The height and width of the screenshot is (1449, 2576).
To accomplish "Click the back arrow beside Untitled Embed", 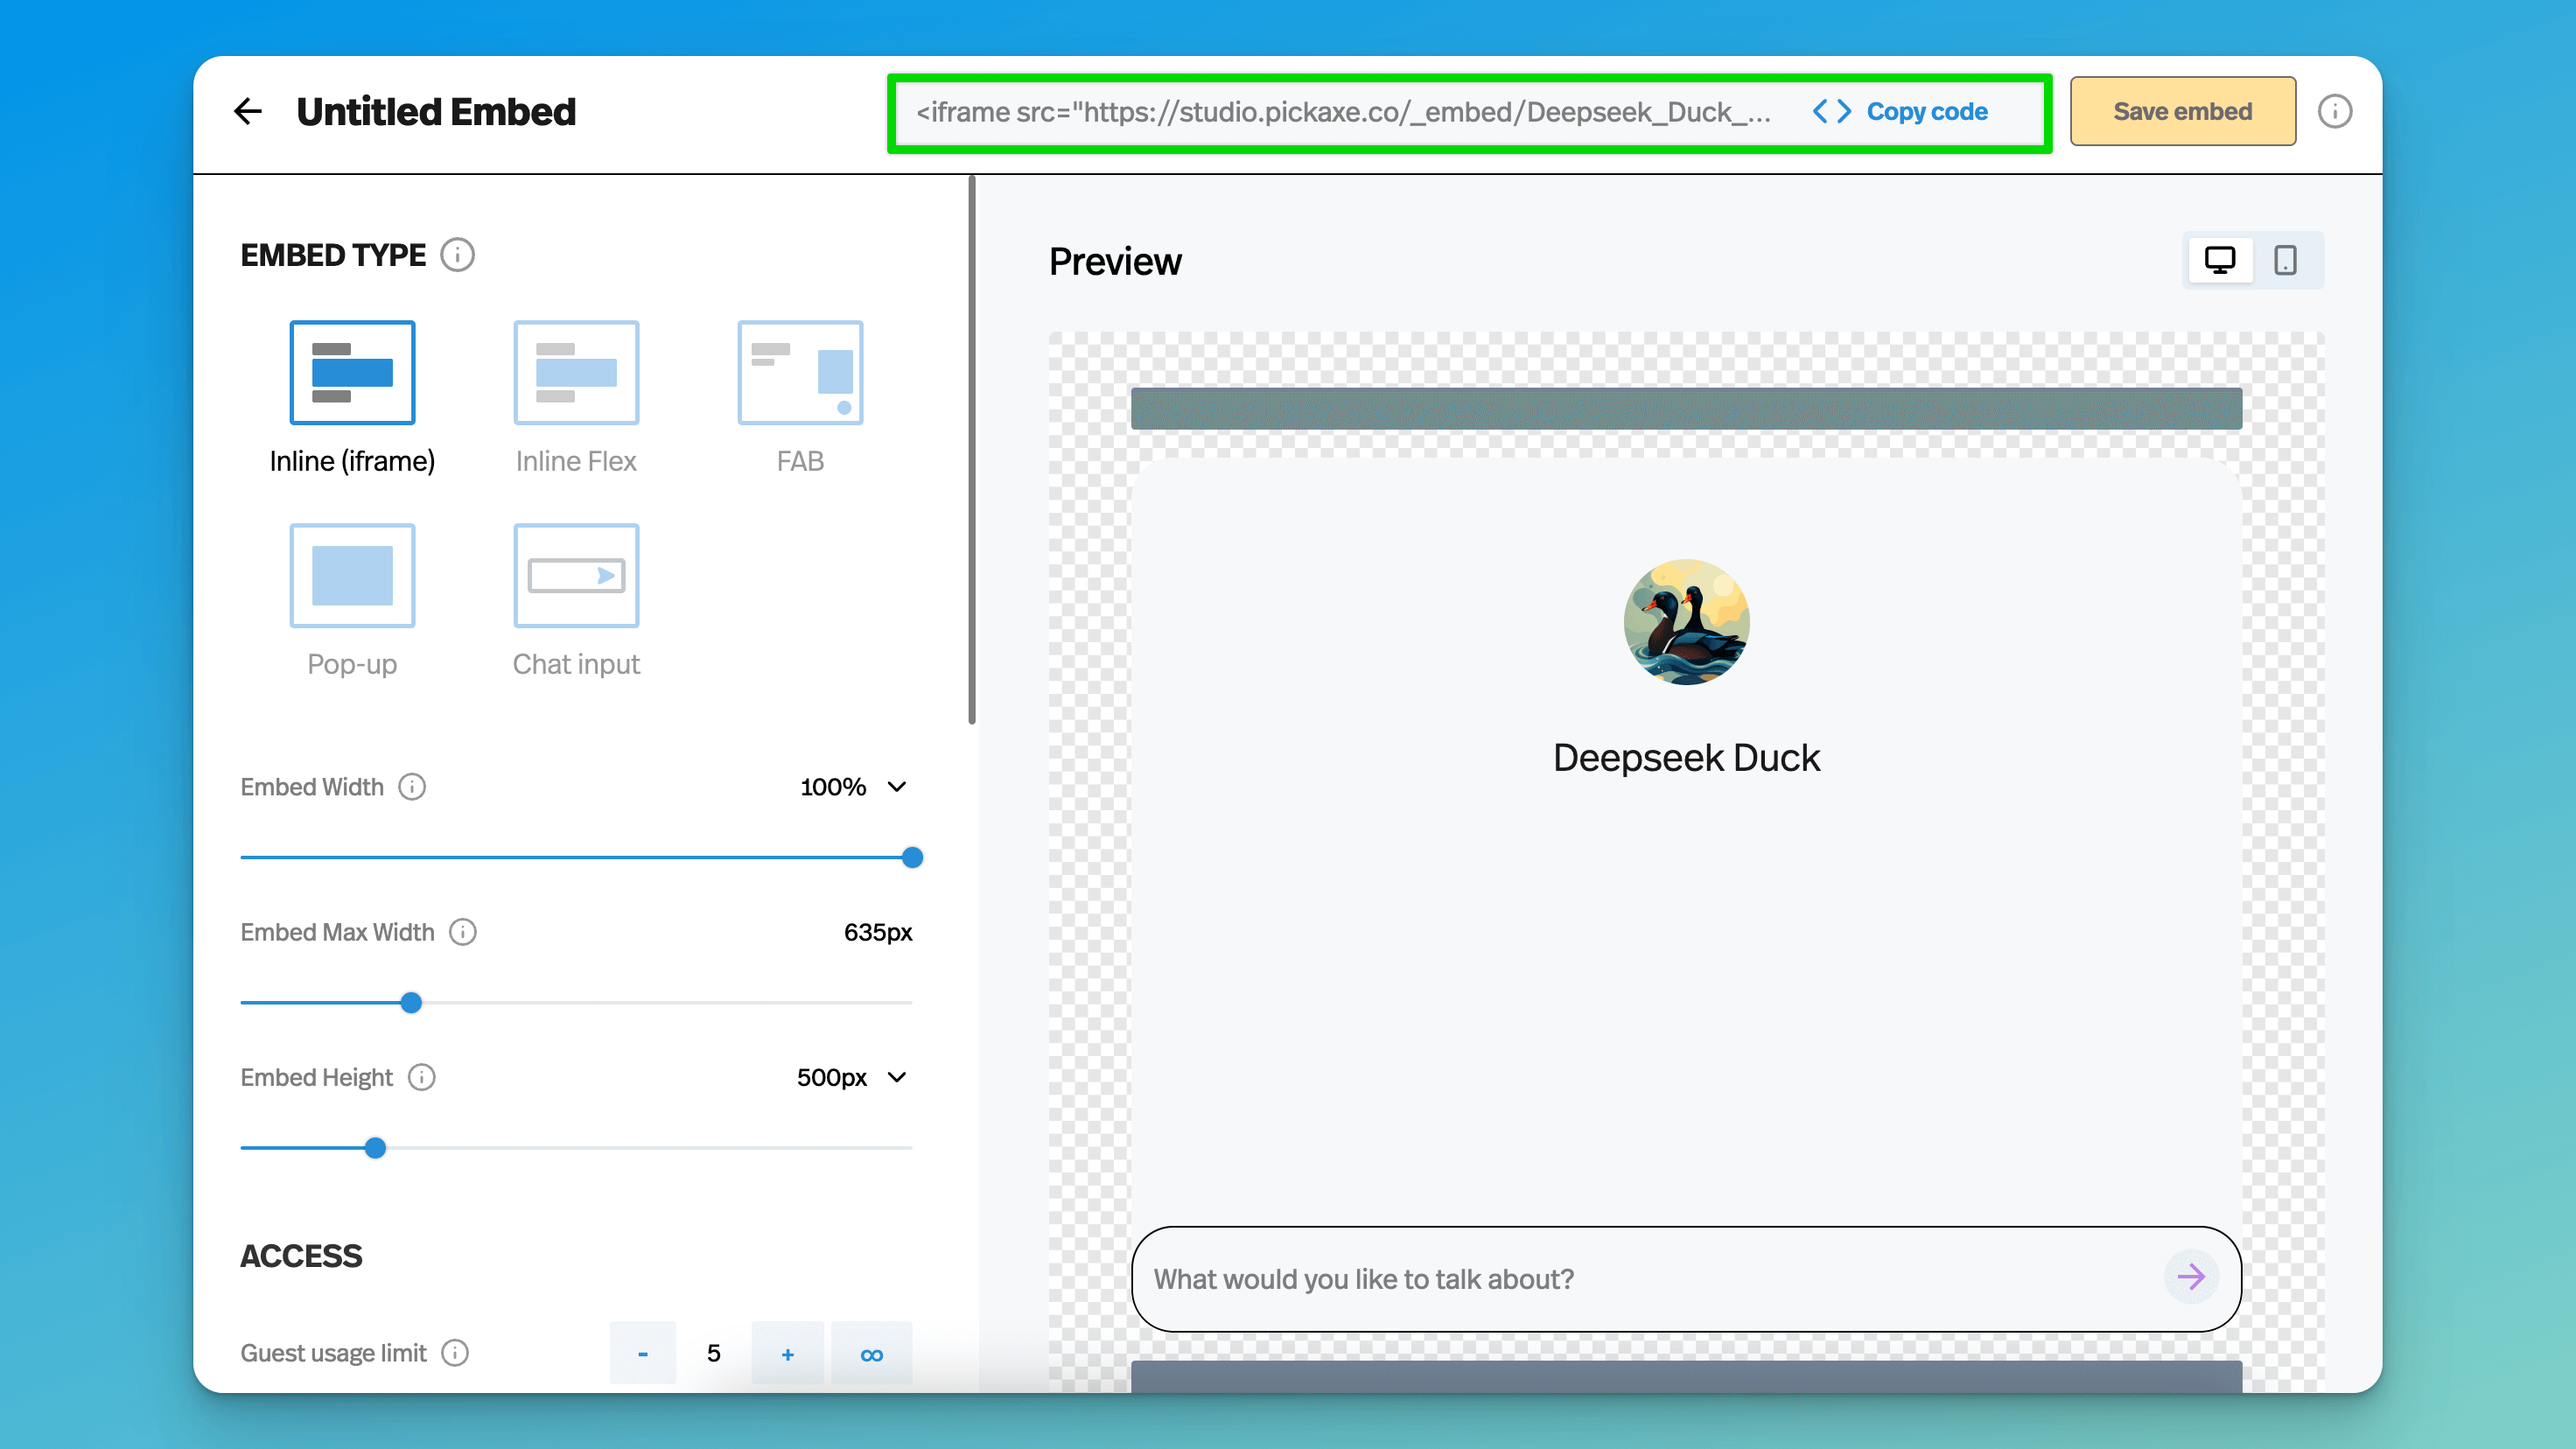I will pyautogui.click(x=247, y=111).
